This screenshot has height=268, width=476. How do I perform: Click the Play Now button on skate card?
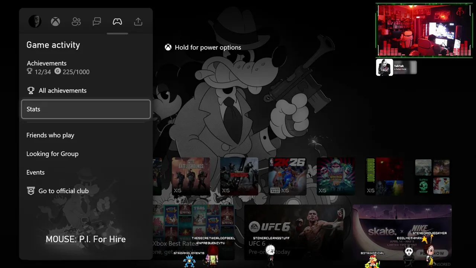point(432,253)
